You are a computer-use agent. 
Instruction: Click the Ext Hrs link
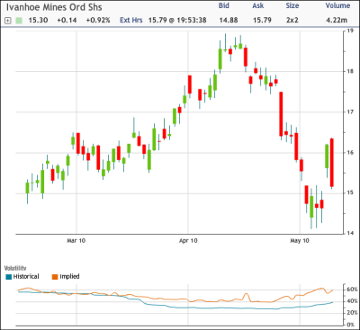pos(131,20)
